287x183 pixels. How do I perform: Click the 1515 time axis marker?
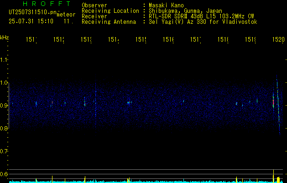pos(141,39)
